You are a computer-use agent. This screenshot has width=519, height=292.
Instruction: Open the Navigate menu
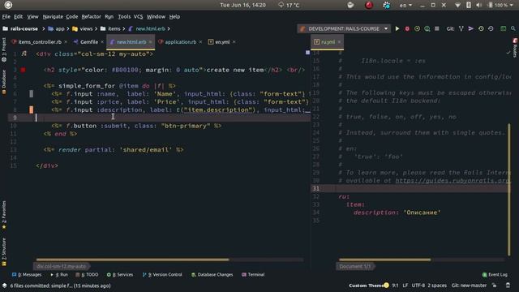tap(53, 16)
